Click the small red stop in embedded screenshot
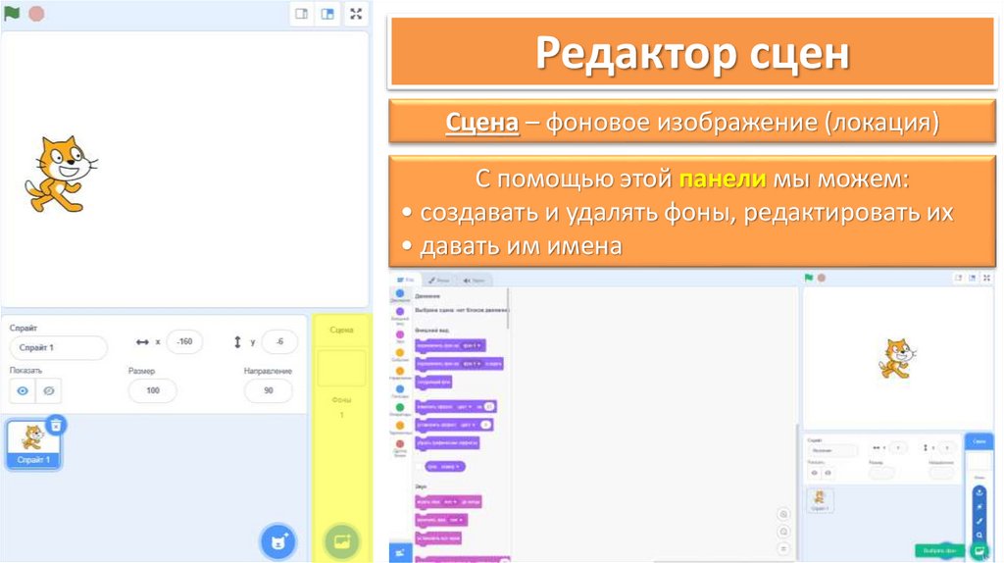The height and width of the screenshot is (563, 1004). [822, 278]
